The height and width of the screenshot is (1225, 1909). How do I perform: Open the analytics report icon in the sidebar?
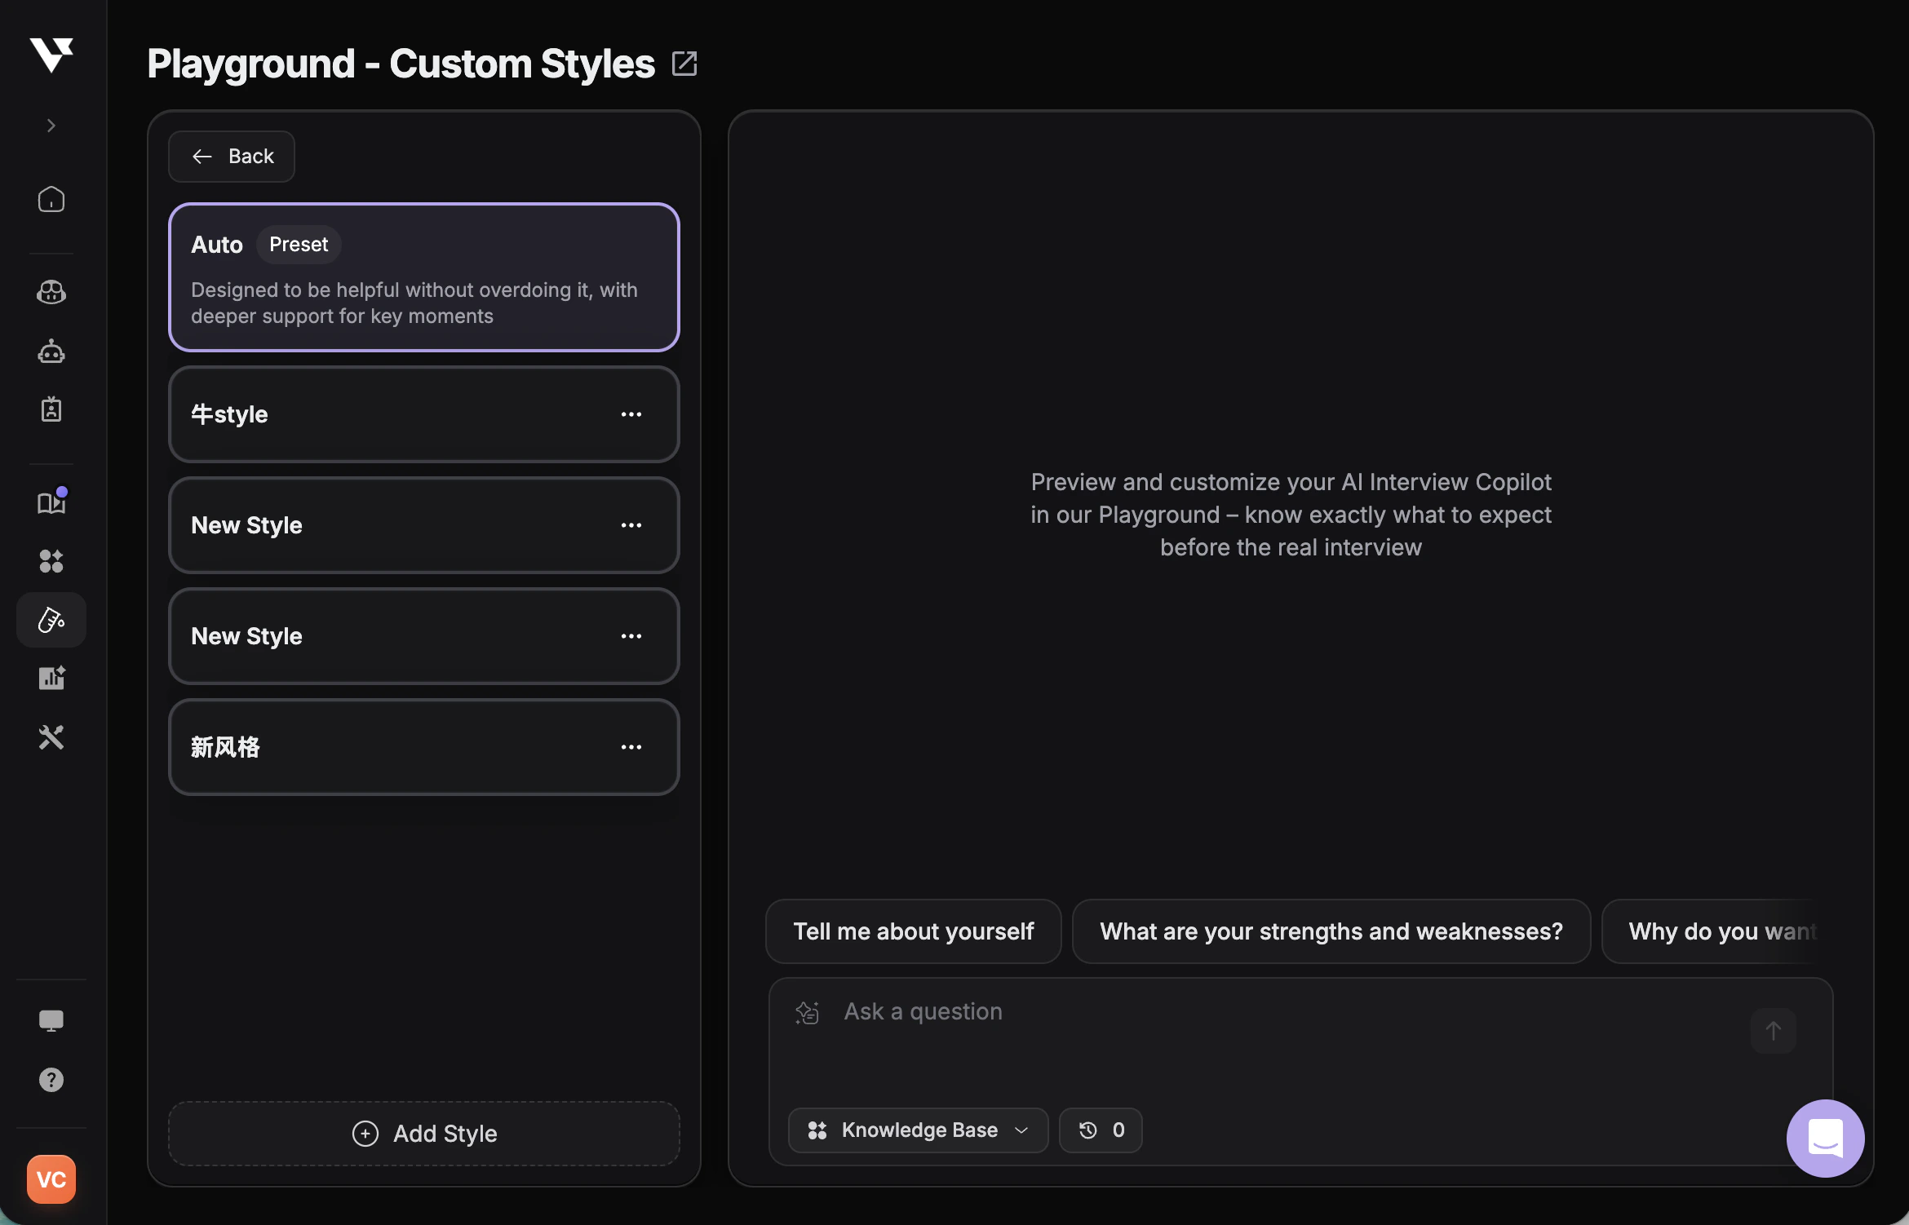pyautogui.click(x=51, y=677)
